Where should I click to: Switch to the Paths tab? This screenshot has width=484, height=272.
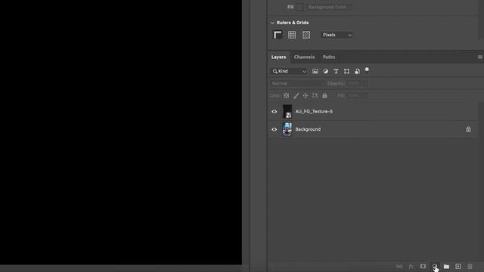pos(329,57)
